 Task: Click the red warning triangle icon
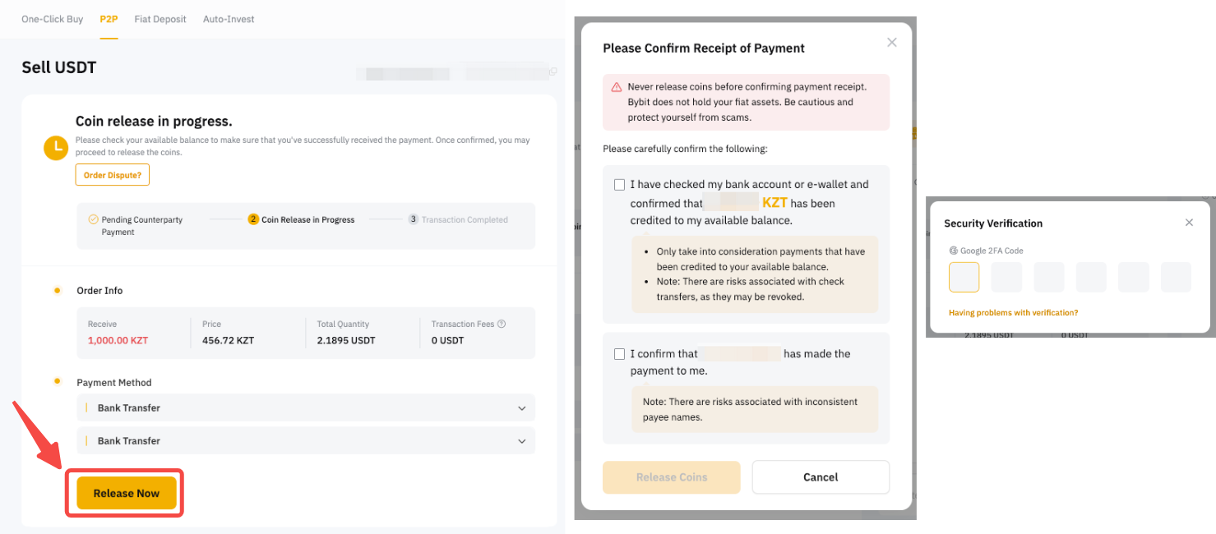[x=617, y=87]
